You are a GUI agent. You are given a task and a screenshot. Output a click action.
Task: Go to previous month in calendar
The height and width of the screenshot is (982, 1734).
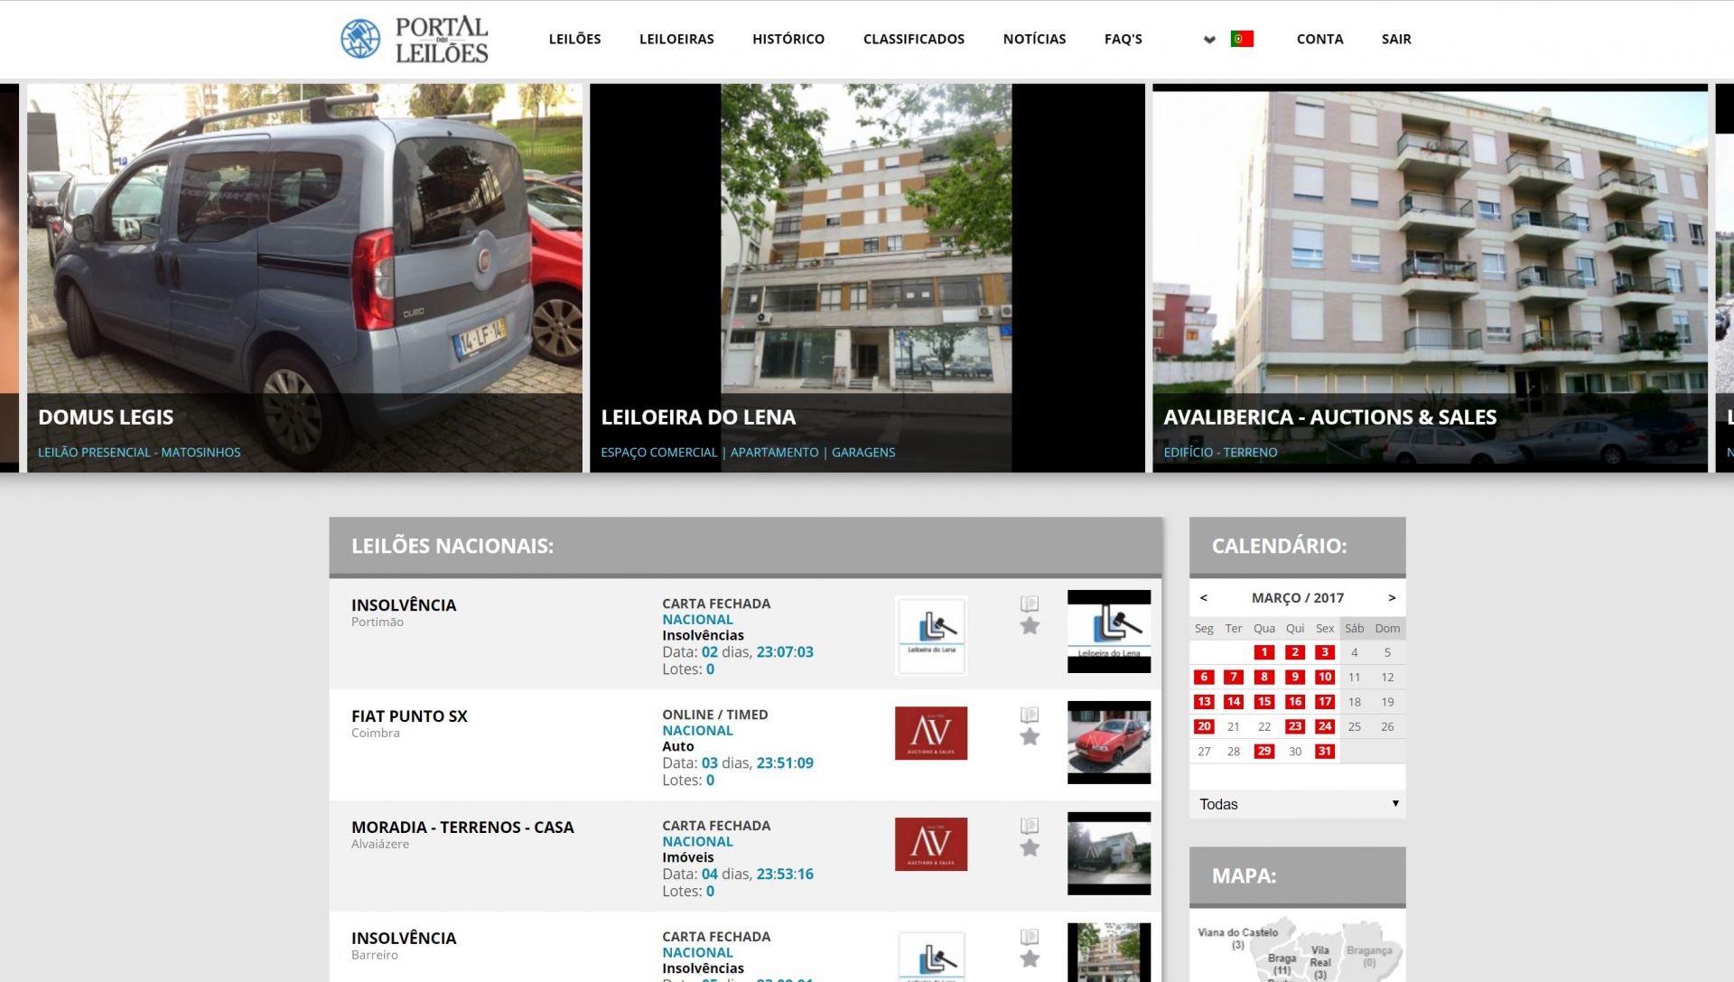(x=1204, y=598)
